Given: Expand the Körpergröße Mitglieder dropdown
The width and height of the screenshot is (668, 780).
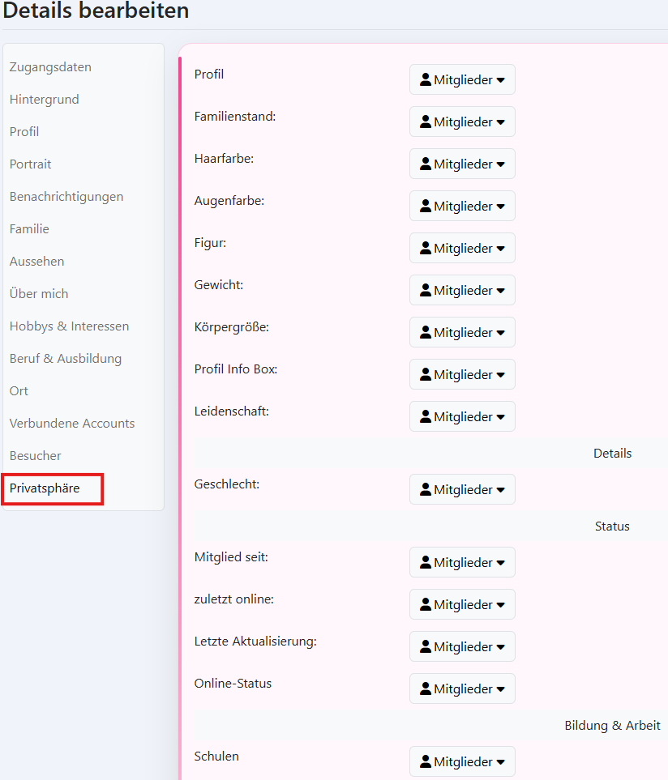Looking at the screenshot, I should tap(462, 332).
